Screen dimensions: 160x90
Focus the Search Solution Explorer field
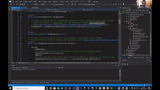tap(135, 12)
